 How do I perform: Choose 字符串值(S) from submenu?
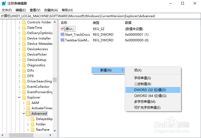click(153, 78)
